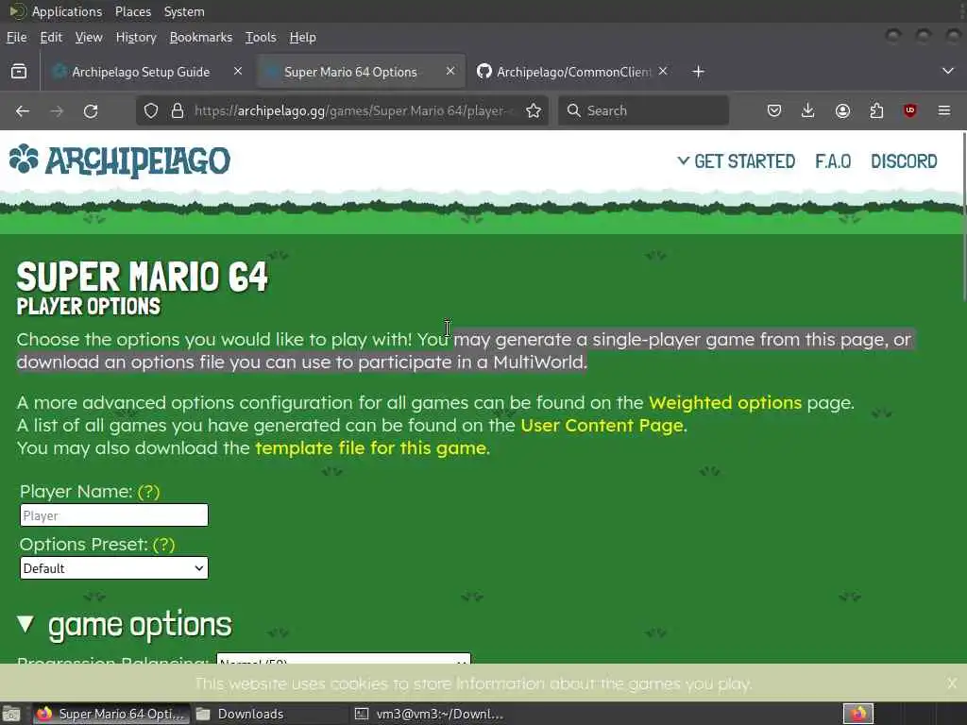This screenshot has height=725, width=967.
Task: Open the Tools menu
Action: (x=261, y=38)
